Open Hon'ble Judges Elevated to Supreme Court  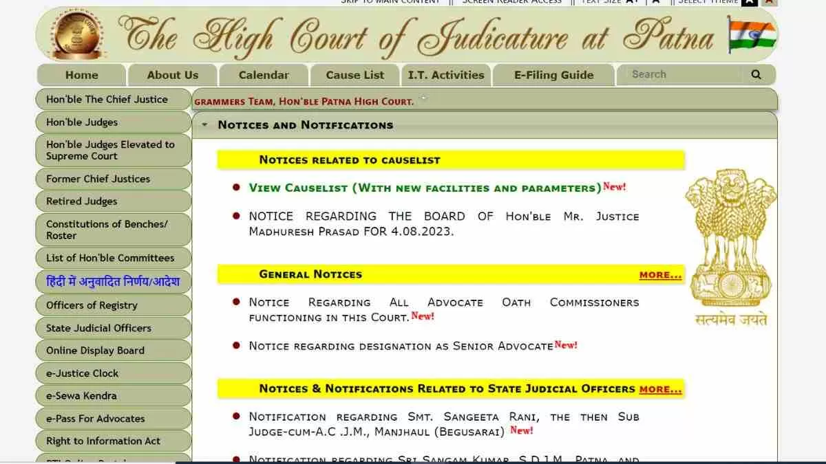click(114, 150)
